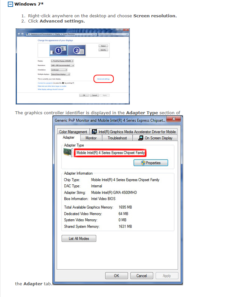
Task: Click highlighted Mobile Intel(R) 4 Series Express Chipset Family
Action: click(110, 153)
